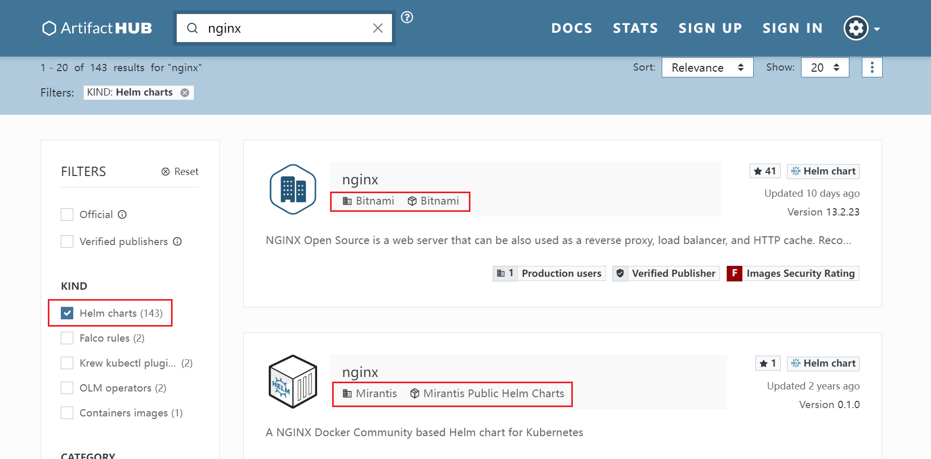Change the Sort by Relevance dropdown
The image size is (931, 459).
click(707, 67)
